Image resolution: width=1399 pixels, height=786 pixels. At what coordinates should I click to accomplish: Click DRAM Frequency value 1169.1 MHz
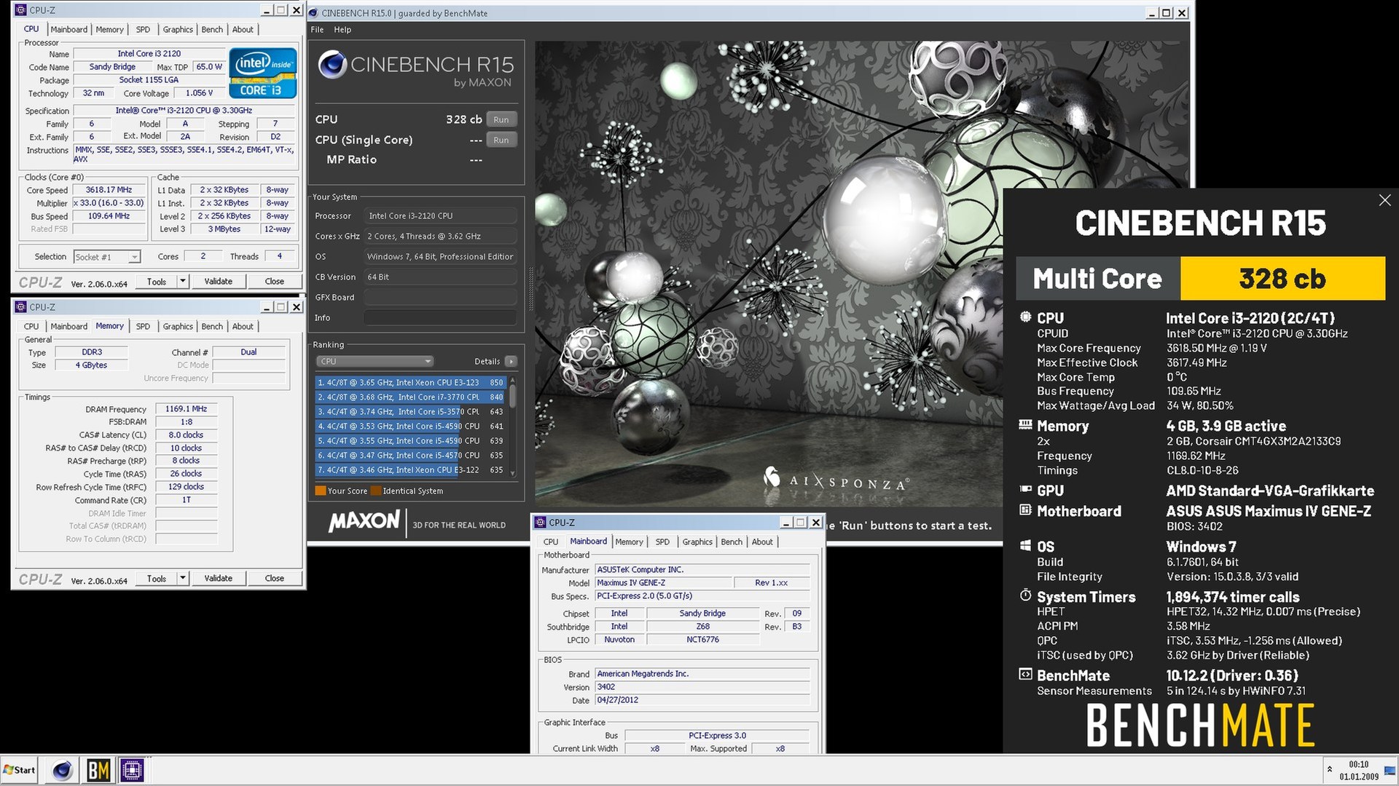click(x=186, y=409)
